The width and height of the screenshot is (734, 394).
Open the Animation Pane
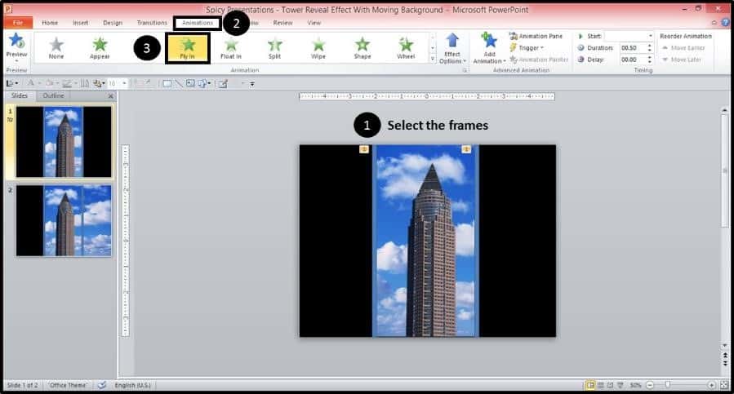536,36
